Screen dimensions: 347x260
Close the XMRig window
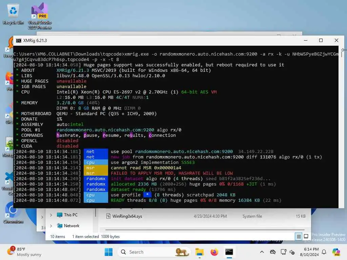[336, 41]
